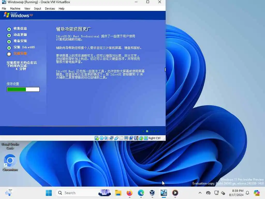Viewport: 265px width, 199px height.
Task: Click the taskbar Search box
Action: point(84,193)
